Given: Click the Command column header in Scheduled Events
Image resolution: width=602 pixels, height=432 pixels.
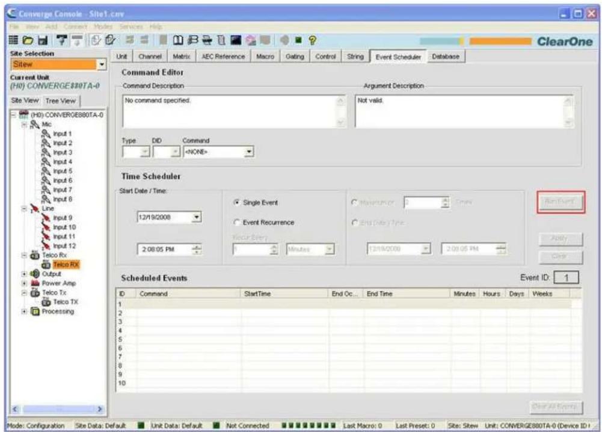Looking at the screenshot, I should pyautogui.click(x=188, y=294).
